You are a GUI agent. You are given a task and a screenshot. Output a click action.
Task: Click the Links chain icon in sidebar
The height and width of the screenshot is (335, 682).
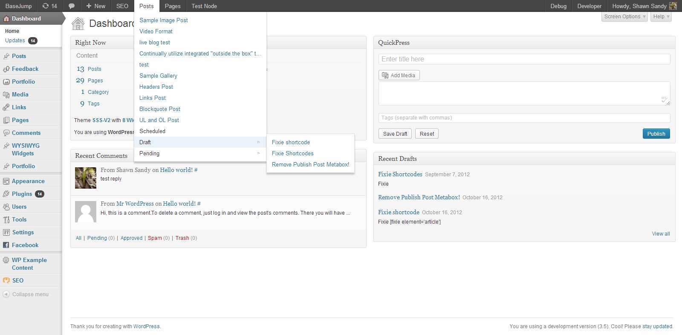click(x=6, y=107)
